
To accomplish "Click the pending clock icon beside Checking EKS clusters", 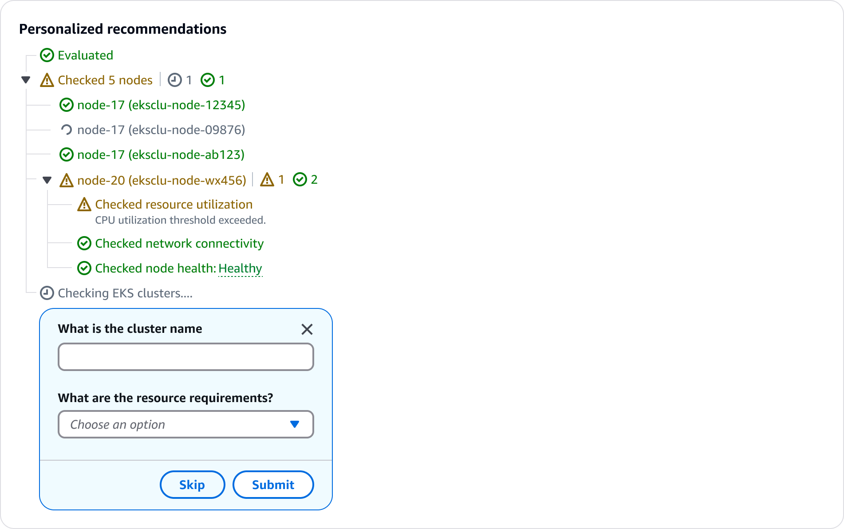I will pos(47,293).
